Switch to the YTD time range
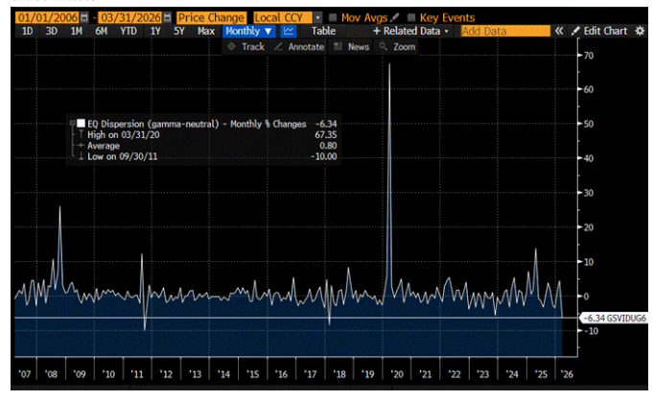This screenshot has height=401, width=654. tap(127, 32)
